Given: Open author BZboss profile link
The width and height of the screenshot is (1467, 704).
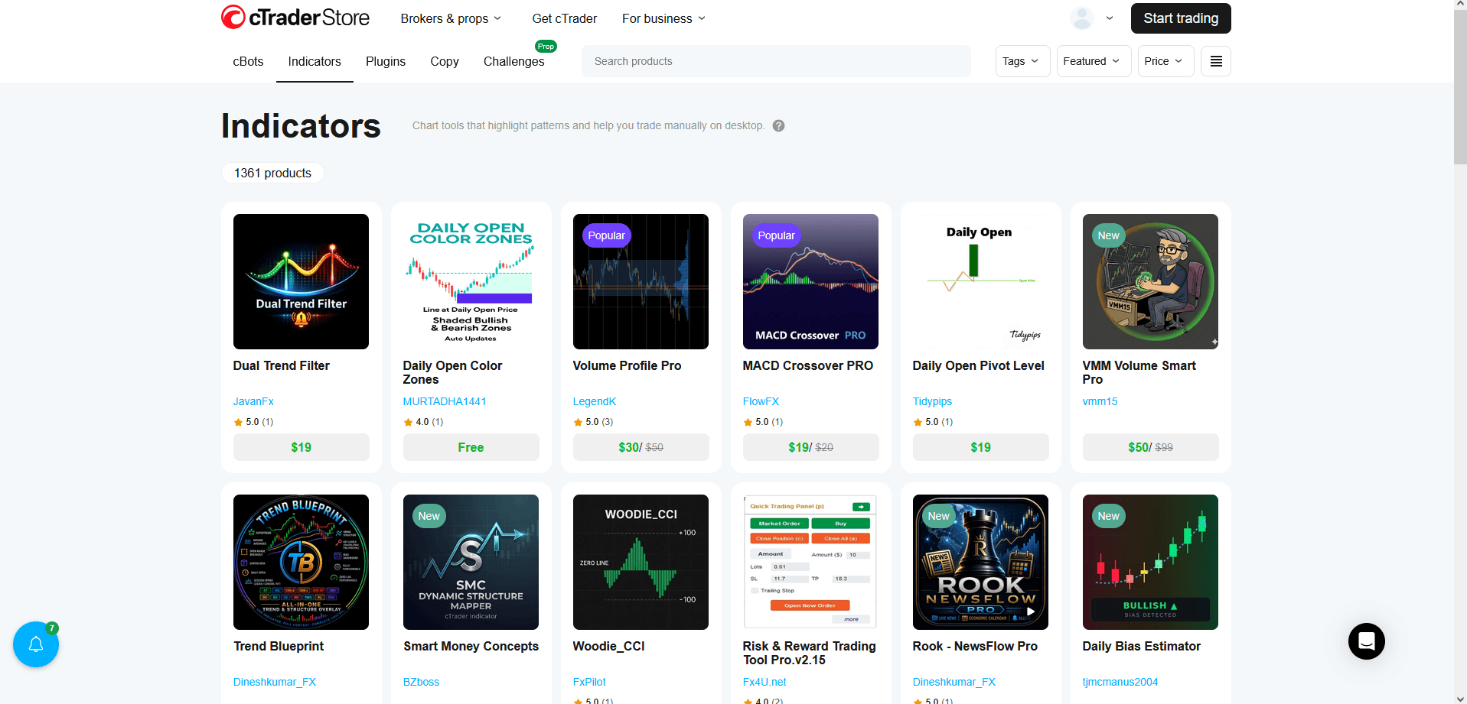Looking at the screenshot, I should pos(421,682).
